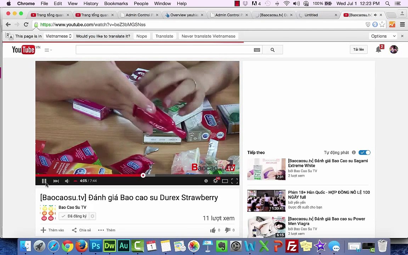Open the Bookmarks menu
408x255 pixels.
[116, 4]
